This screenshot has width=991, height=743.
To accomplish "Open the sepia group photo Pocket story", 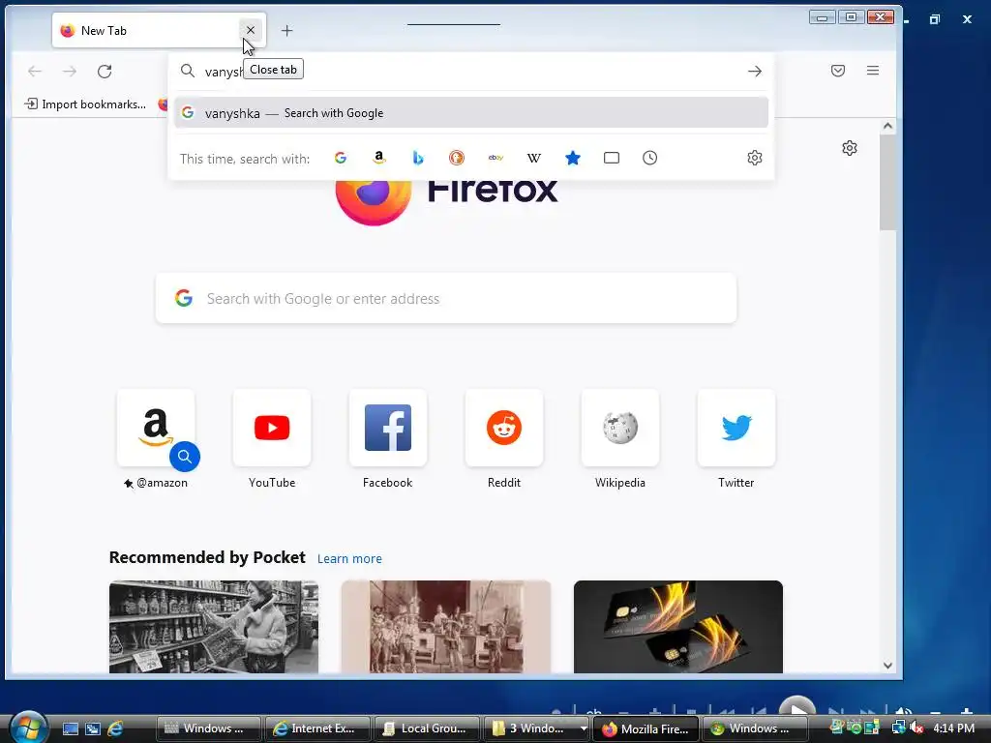I will 445,627.
